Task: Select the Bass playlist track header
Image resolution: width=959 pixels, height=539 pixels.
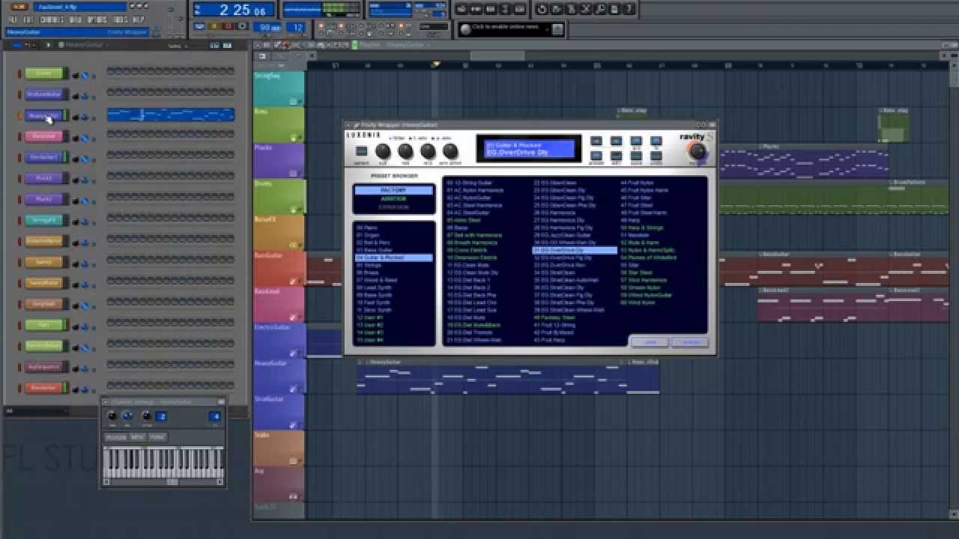Action: (279, 124)
